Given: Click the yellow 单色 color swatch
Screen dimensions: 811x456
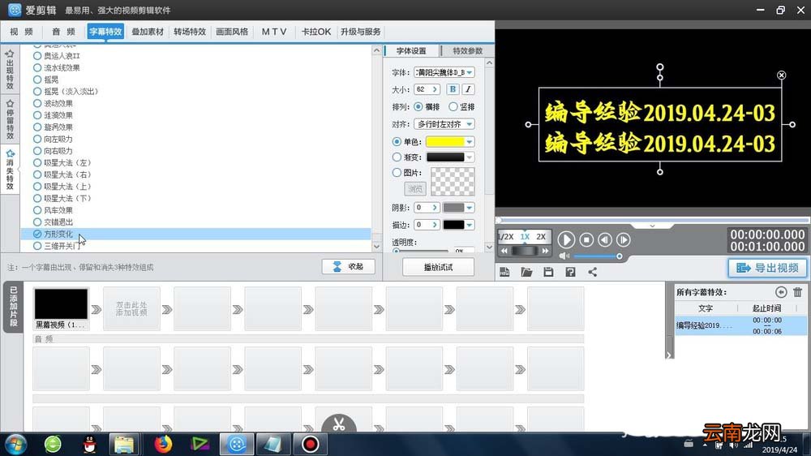Looking at the screenshot, I should pos(444,142).
